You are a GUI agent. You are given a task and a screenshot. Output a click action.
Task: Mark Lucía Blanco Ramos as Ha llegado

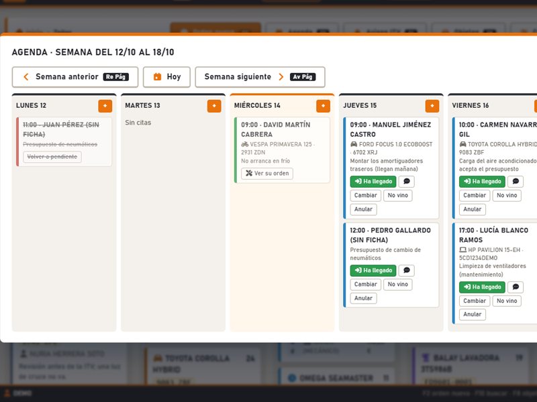click(482, 287)
